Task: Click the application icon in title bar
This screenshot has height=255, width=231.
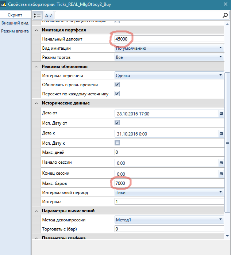Action: coord(3,4)
